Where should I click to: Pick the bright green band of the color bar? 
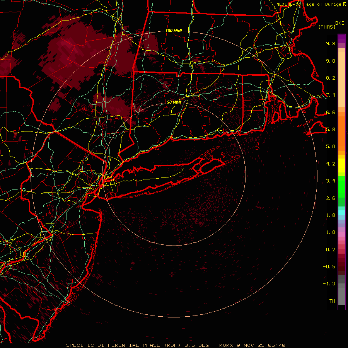[x=341, y=187]
